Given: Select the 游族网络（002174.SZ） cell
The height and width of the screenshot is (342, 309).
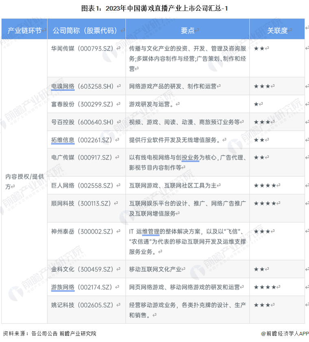Looking at the screenshot, I should tap(87, 287).
